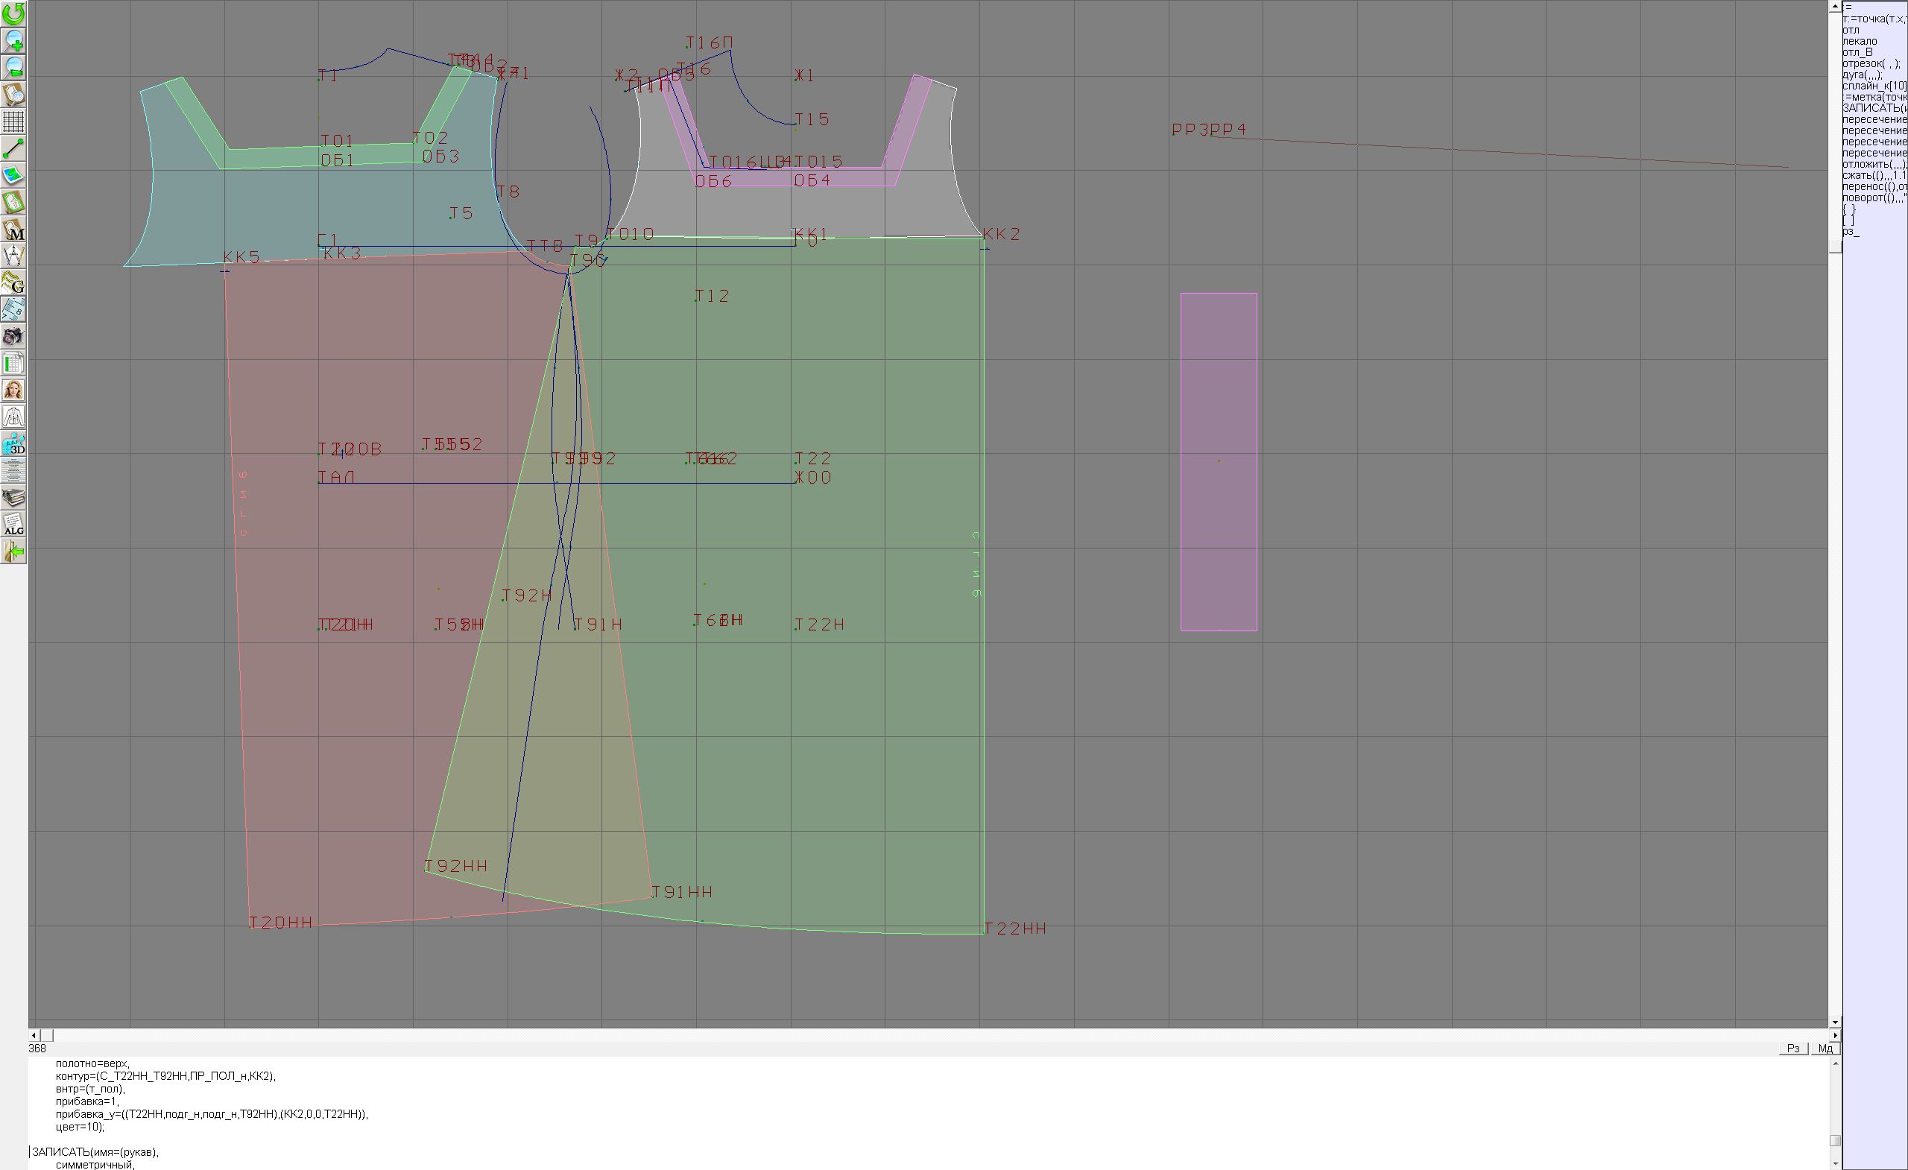
Task: Click the Рз button
Action: click(1793, 1049)
